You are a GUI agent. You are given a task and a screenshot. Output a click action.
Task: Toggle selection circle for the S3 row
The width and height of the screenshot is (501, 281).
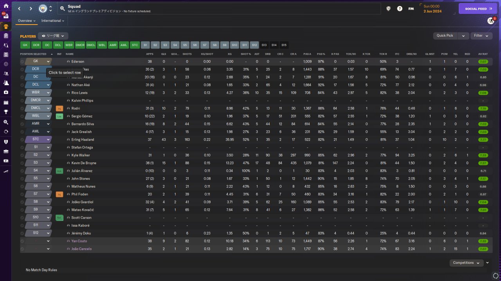22,163
